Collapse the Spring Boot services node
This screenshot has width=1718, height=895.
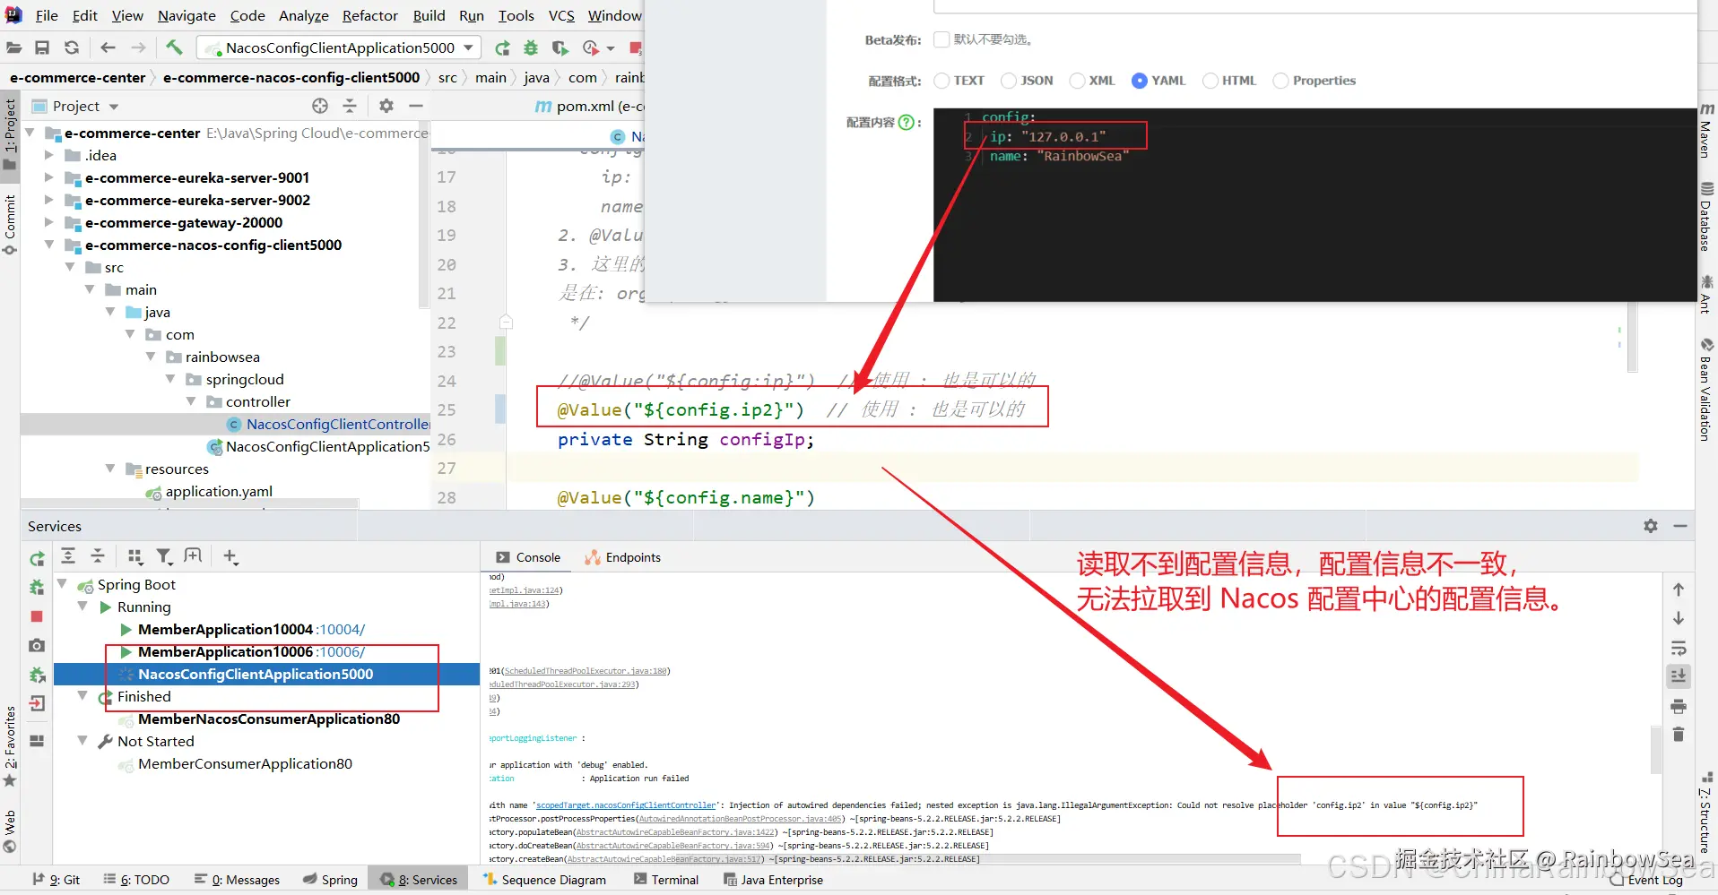[63, 584]
